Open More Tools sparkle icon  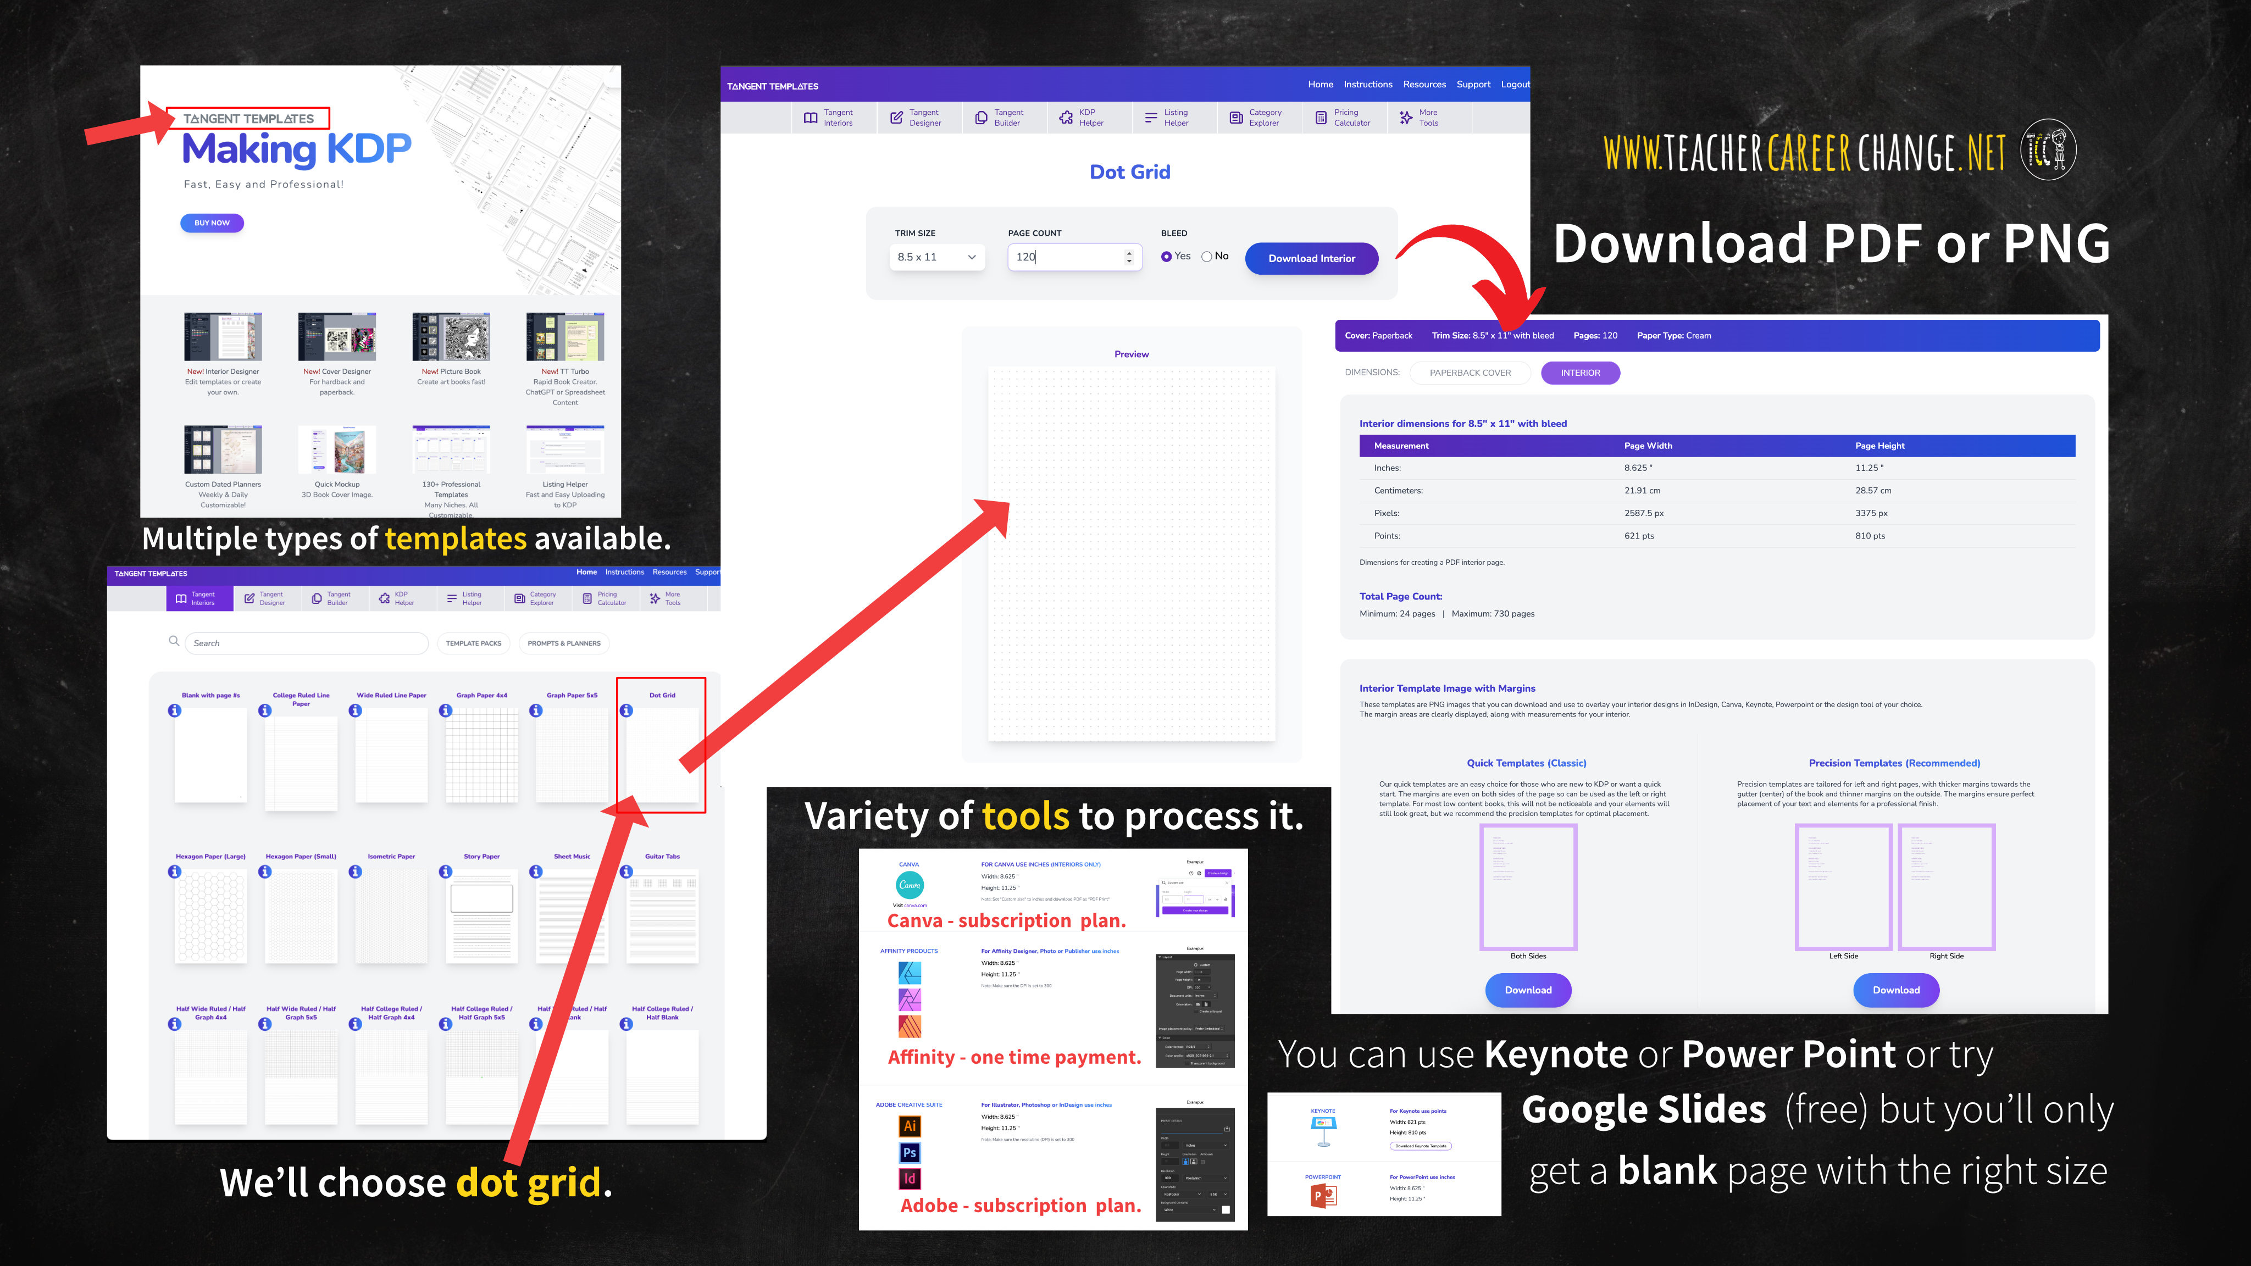tap(1405, 117)
